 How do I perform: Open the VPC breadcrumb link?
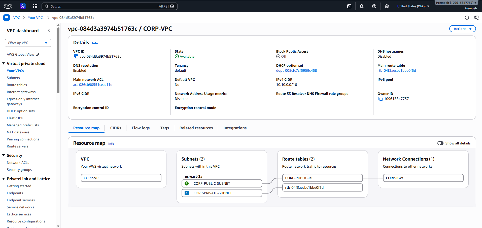click(x=17, y=18)
